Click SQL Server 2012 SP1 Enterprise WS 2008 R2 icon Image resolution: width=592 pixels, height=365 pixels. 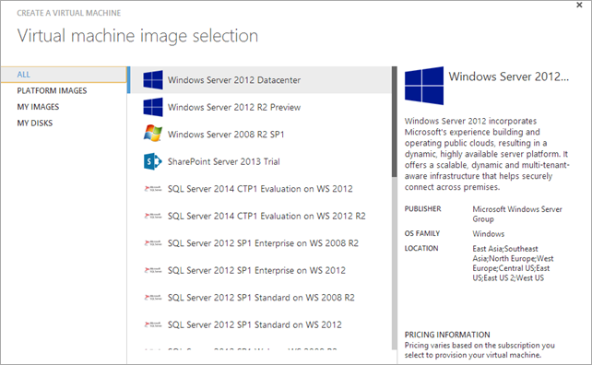click(x=153, y=243)
